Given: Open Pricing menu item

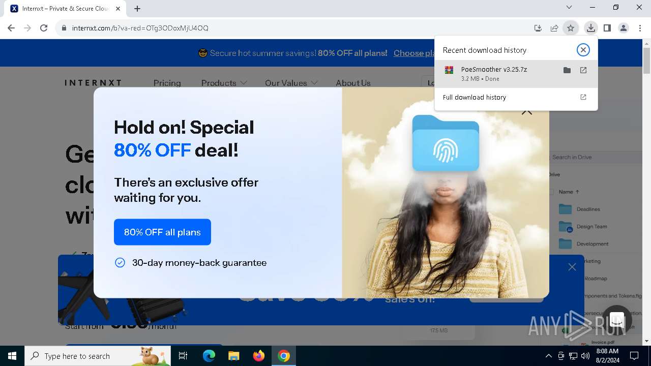Looking at the screenshot, I should pyautogui.click(x=167, y=83).
